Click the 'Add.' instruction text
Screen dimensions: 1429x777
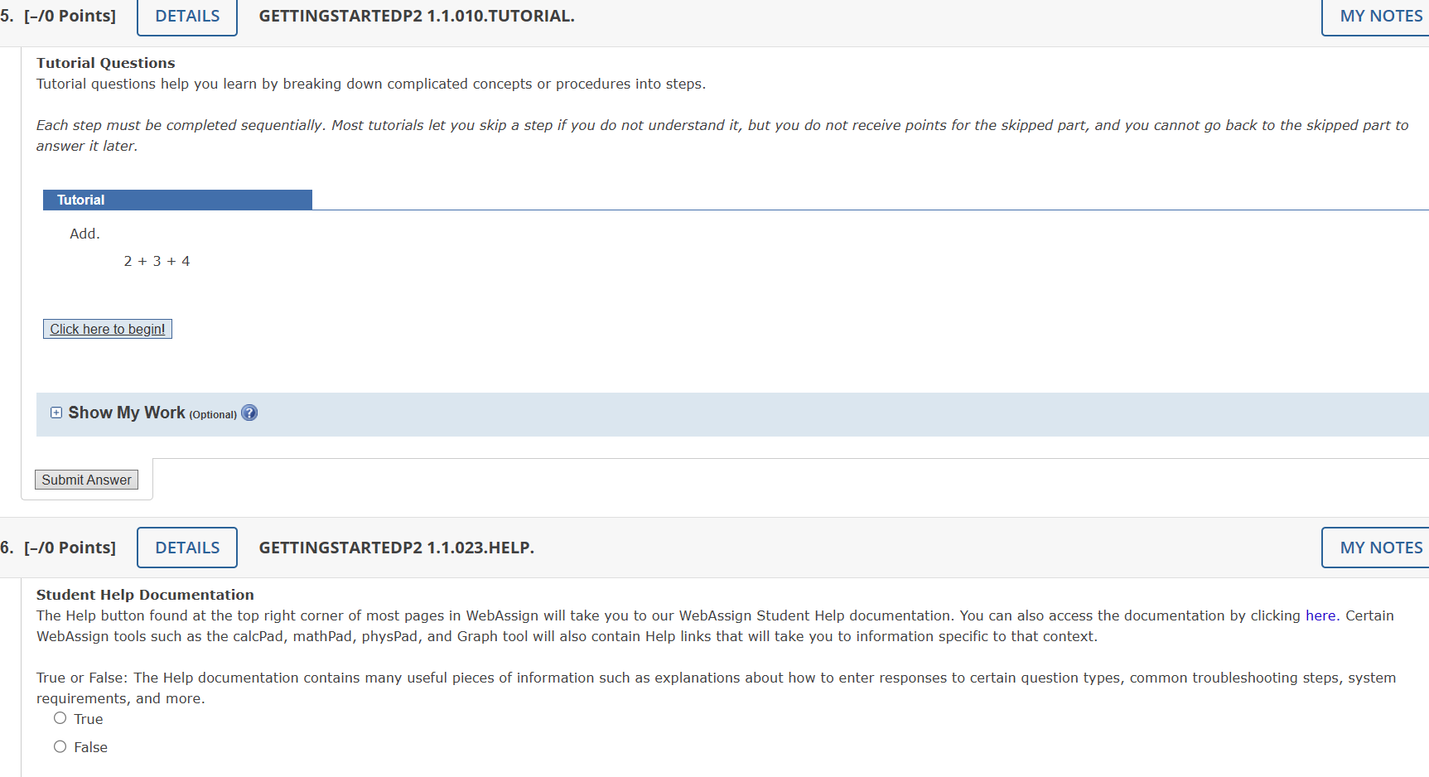[x=84, y=234]
